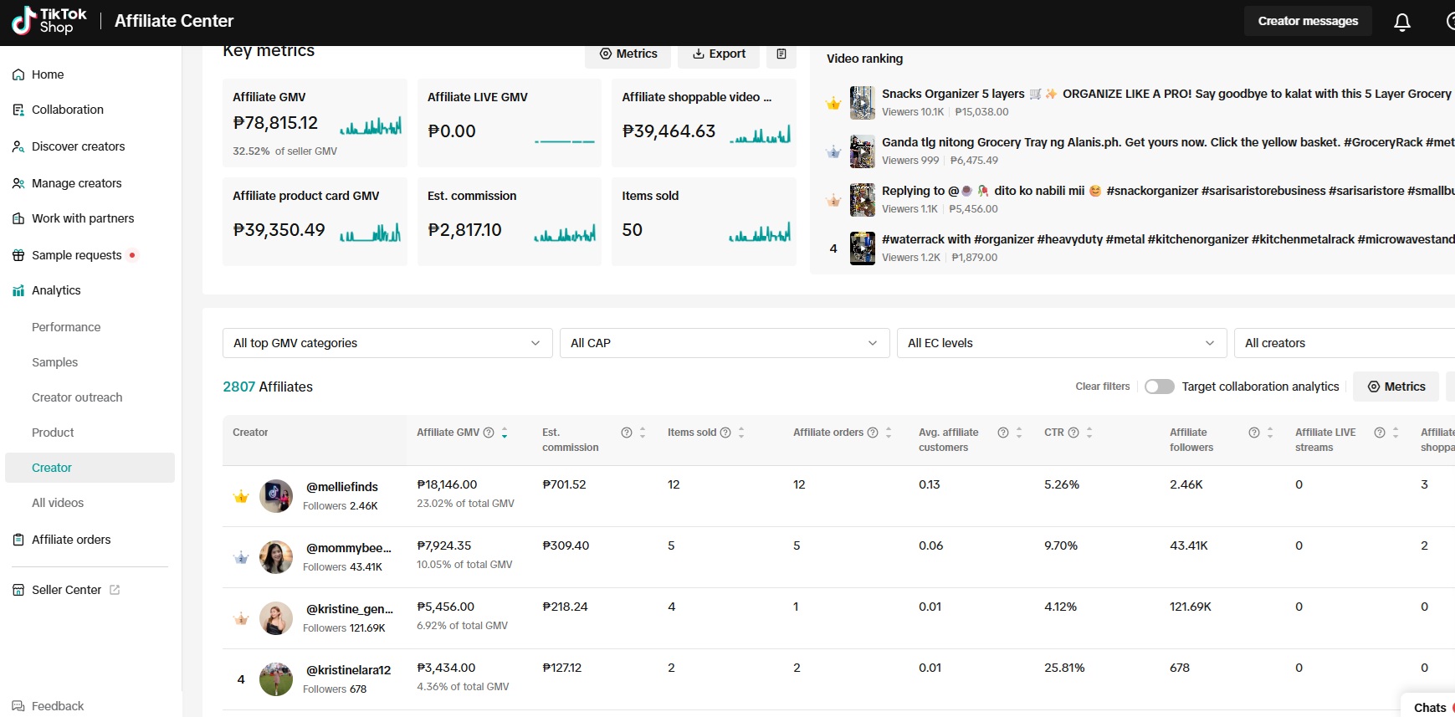
Task: Open the @kristinelara12 creator avatar
Action: [276, 679]
